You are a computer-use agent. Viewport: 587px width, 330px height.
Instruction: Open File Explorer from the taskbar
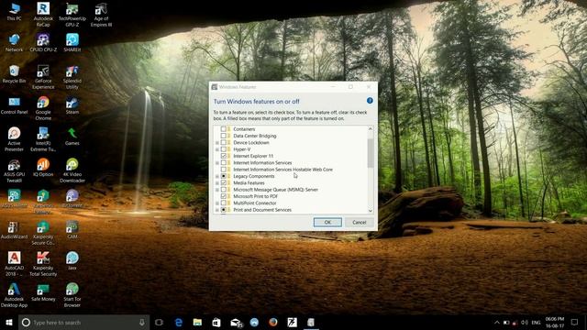coord(197,322)
